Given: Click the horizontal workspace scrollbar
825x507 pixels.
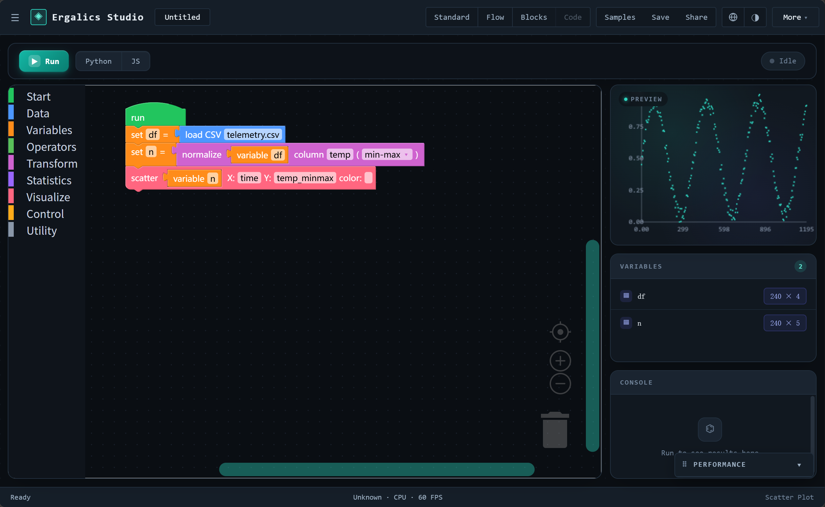Looking at the screenshot, I should tap(376, 469).
